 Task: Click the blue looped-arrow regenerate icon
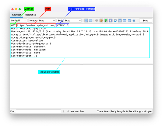[115, 20]
